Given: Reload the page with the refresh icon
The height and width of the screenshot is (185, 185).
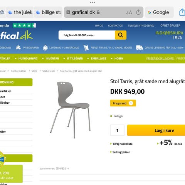Looking at the screenshot, I should [138, 12].
